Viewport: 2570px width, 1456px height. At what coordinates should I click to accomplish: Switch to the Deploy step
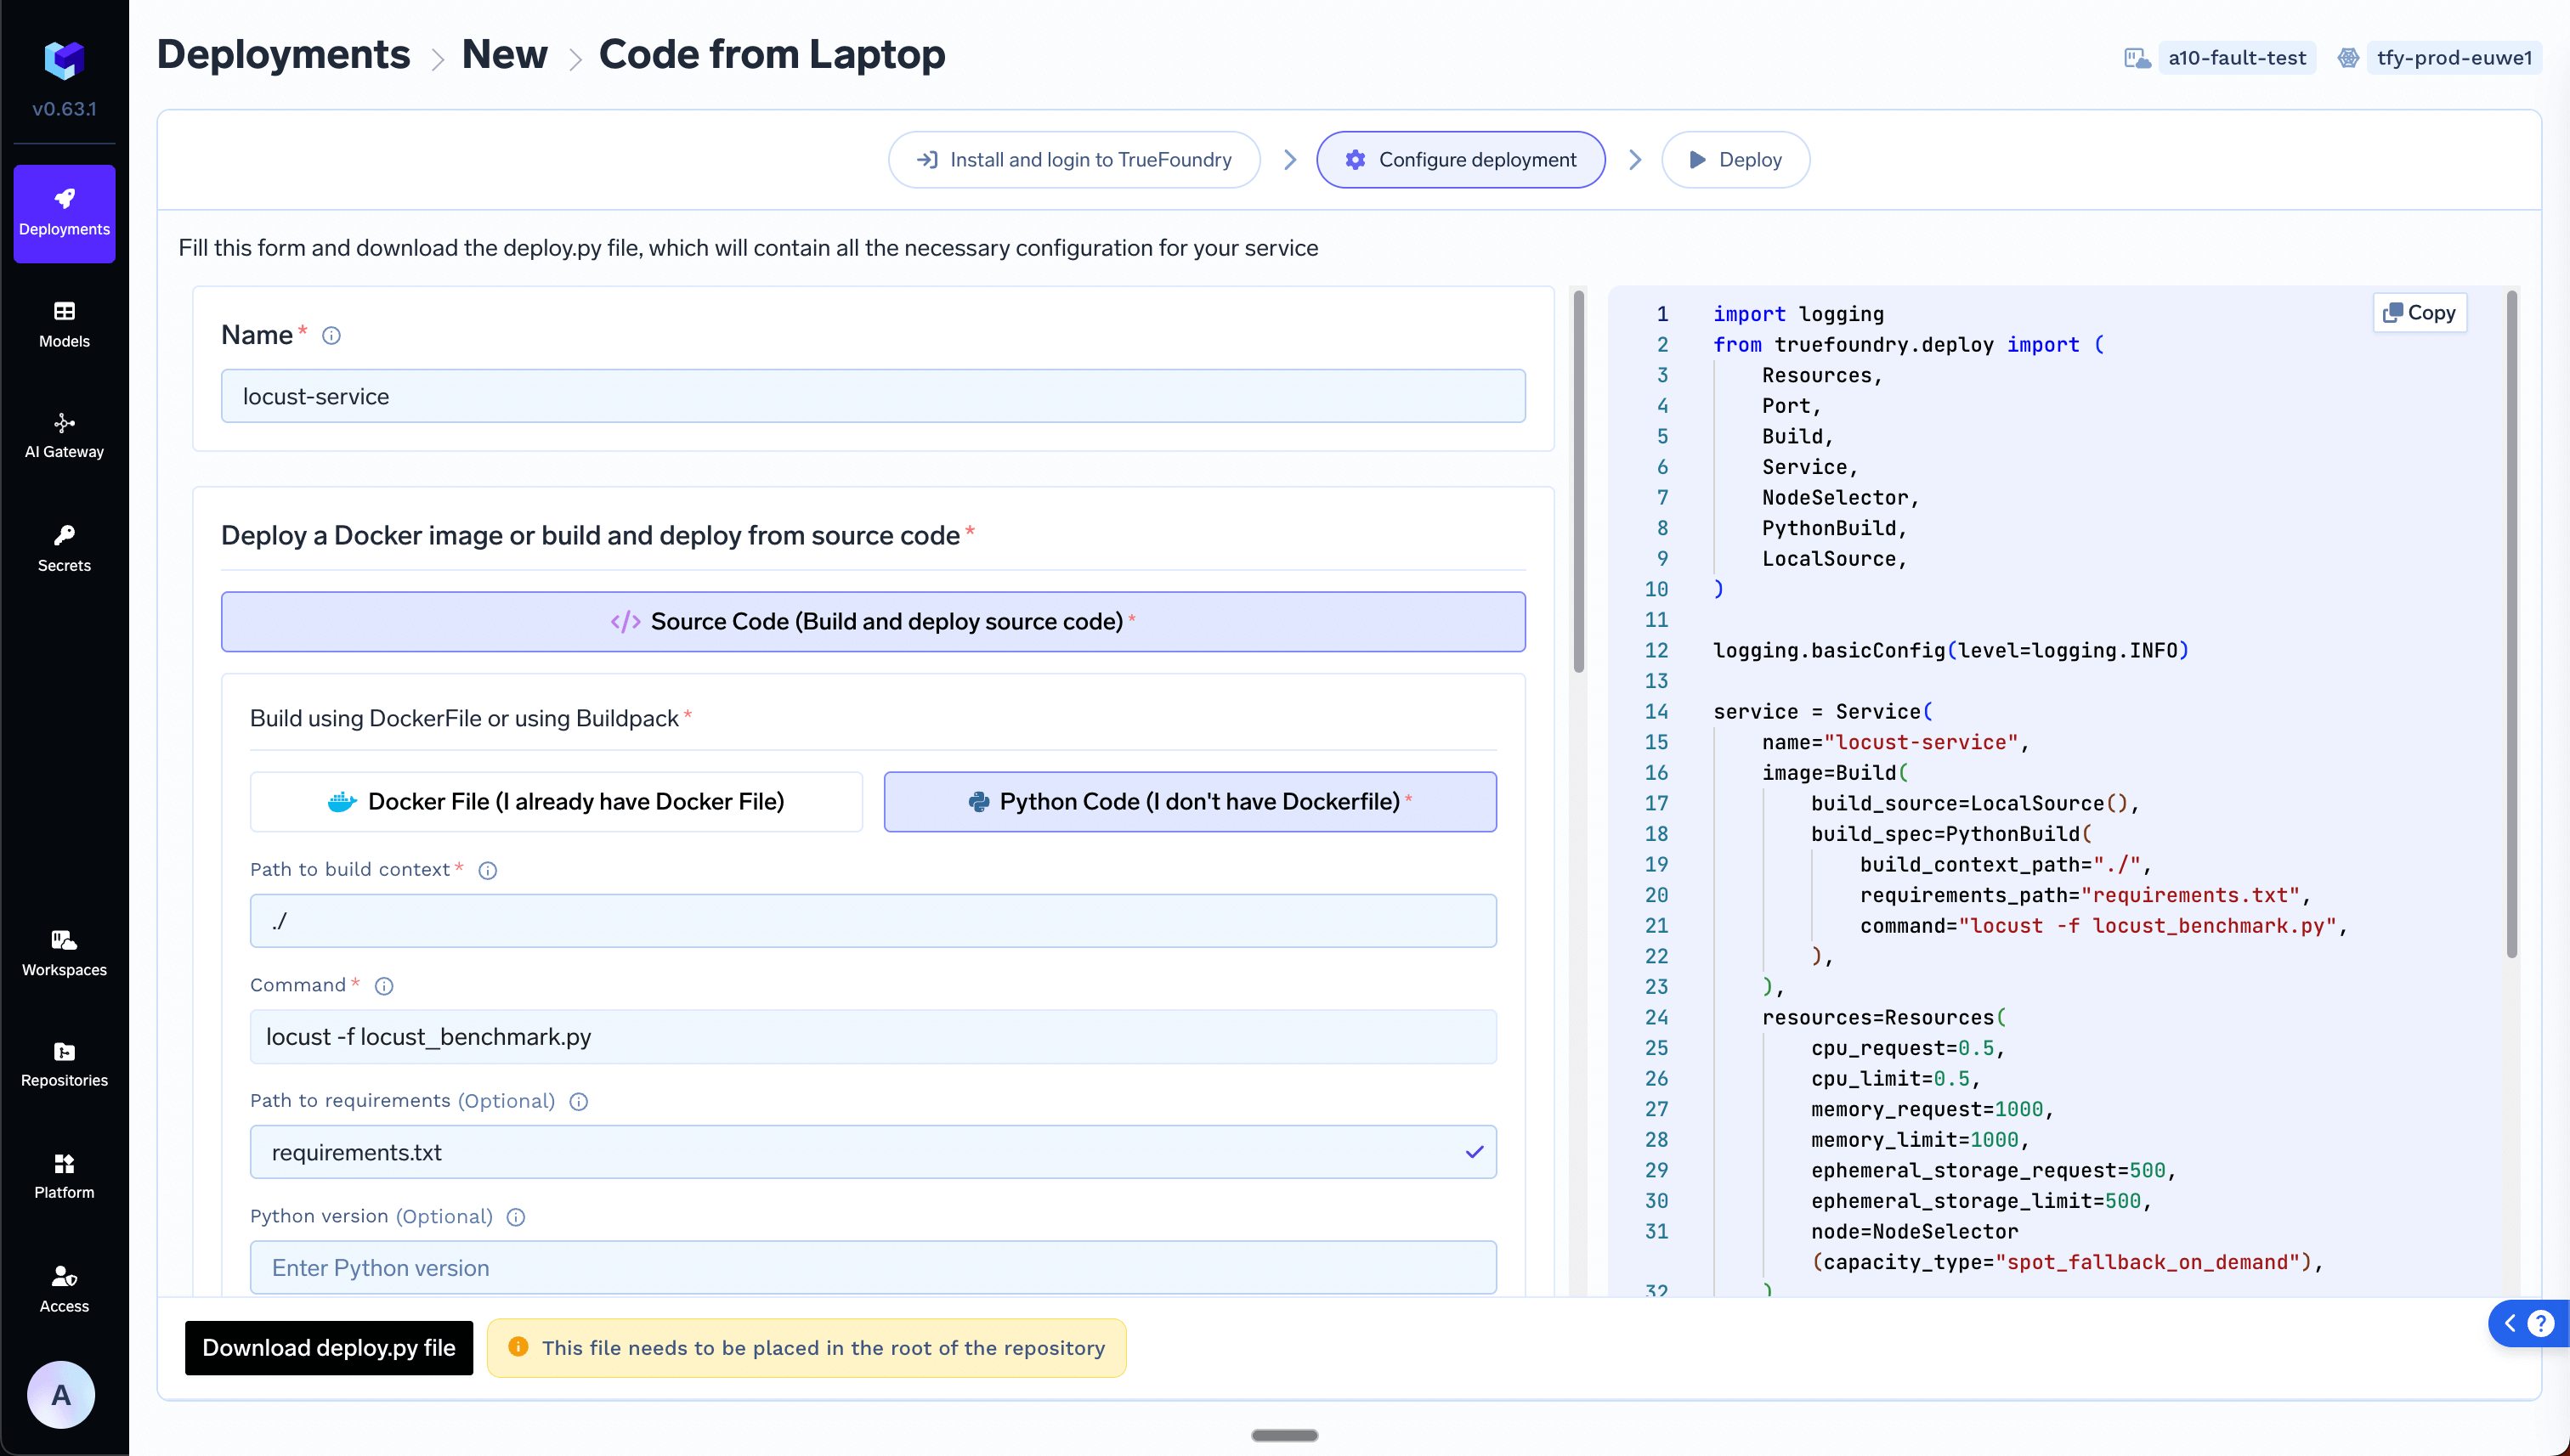tap(1735, 160)
